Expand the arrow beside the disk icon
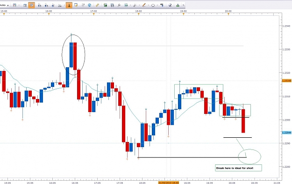The height and width of the screenshot is (184, 292). pos(130,6)
